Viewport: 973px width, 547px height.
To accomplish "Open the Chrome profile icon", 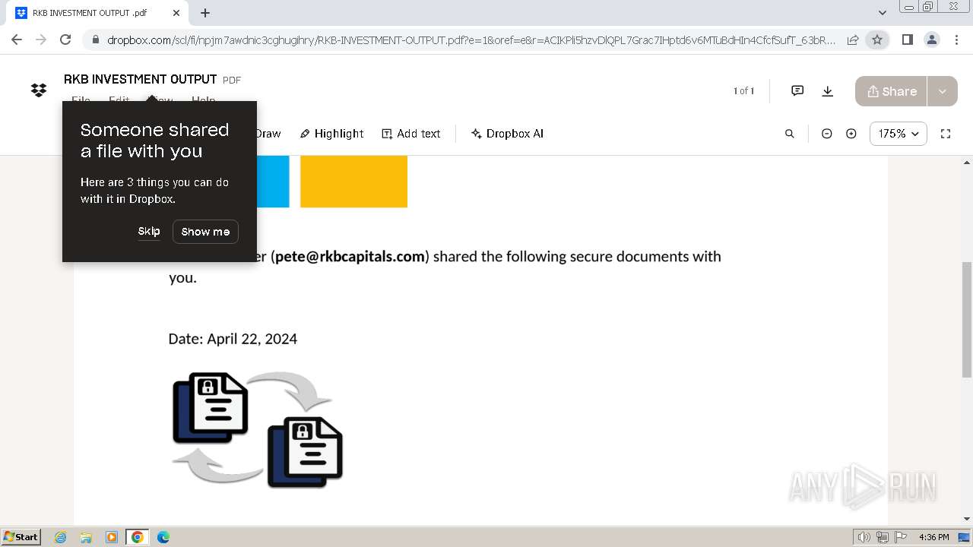I will click(x=931, y=40).
